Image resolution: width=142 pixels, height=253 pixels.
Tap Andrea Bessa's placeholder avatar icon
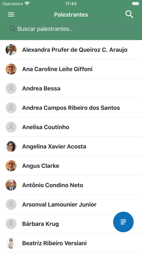pos(11,88)
